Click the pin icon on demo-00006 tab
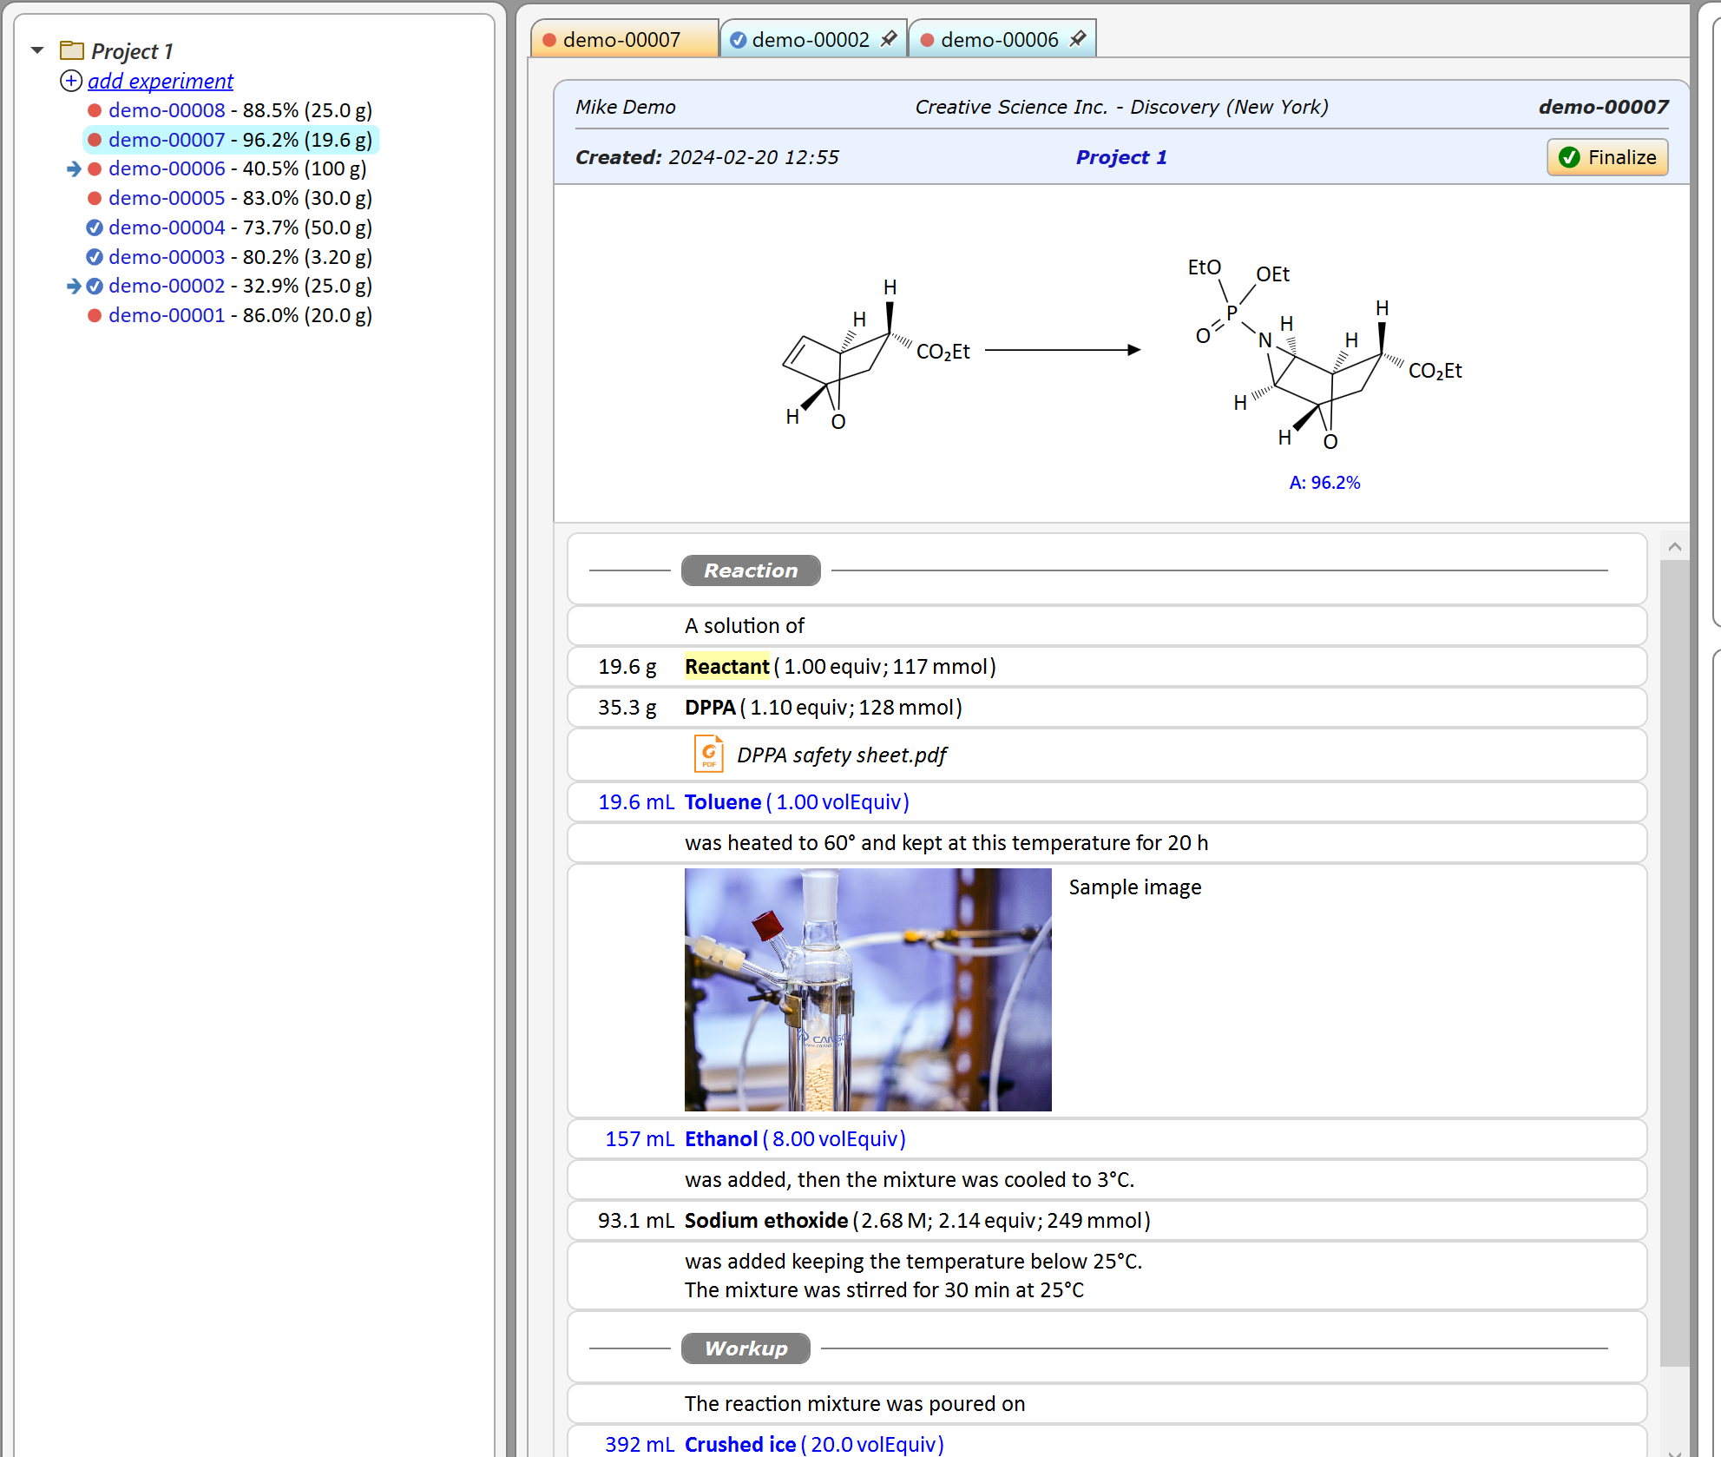 coord(1077,39)
